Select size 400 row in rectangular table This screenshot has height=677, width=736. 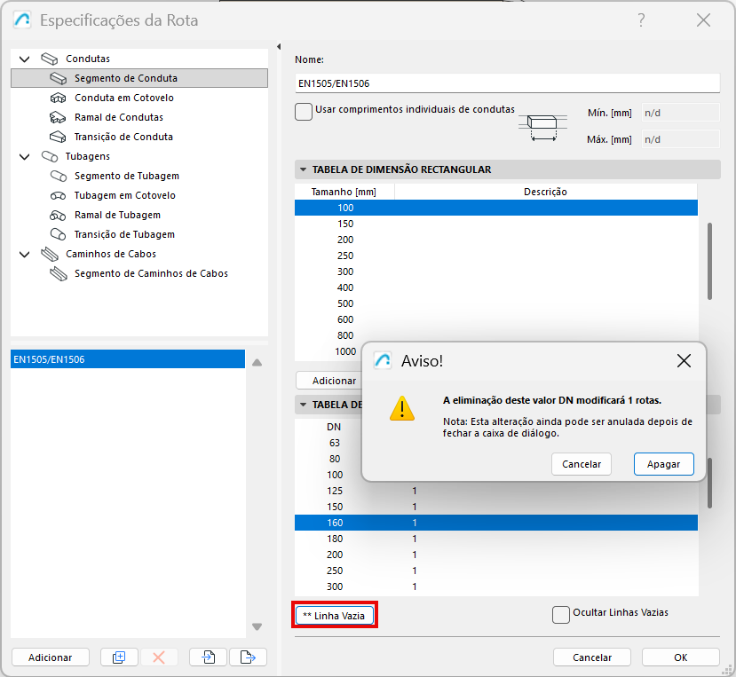[x=496, y=287]
